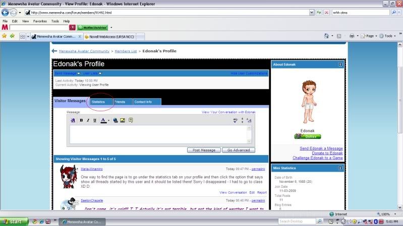The image size is (403, 226).
Task: Click permalink on Maria-Minamino's message
Action: pos(258,169)
